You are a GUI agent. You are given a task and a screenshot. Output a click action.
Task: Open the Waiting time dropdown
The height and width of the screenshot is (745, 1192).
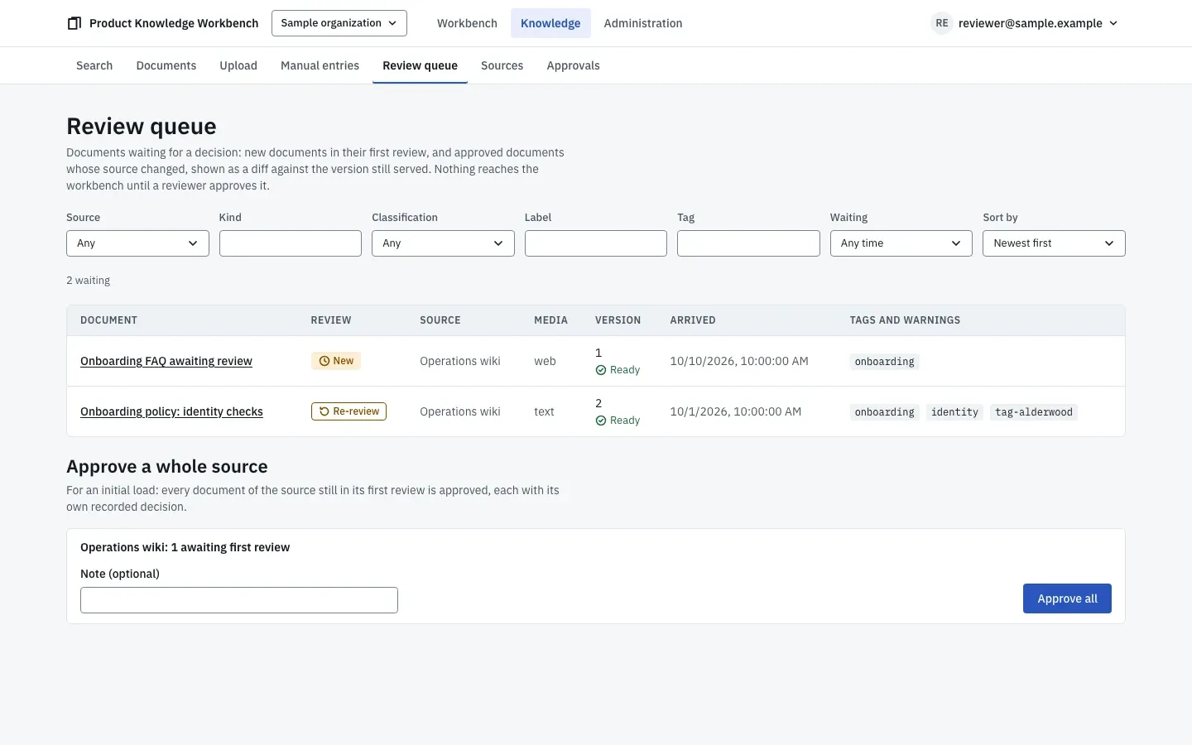(x=901, y=243)
